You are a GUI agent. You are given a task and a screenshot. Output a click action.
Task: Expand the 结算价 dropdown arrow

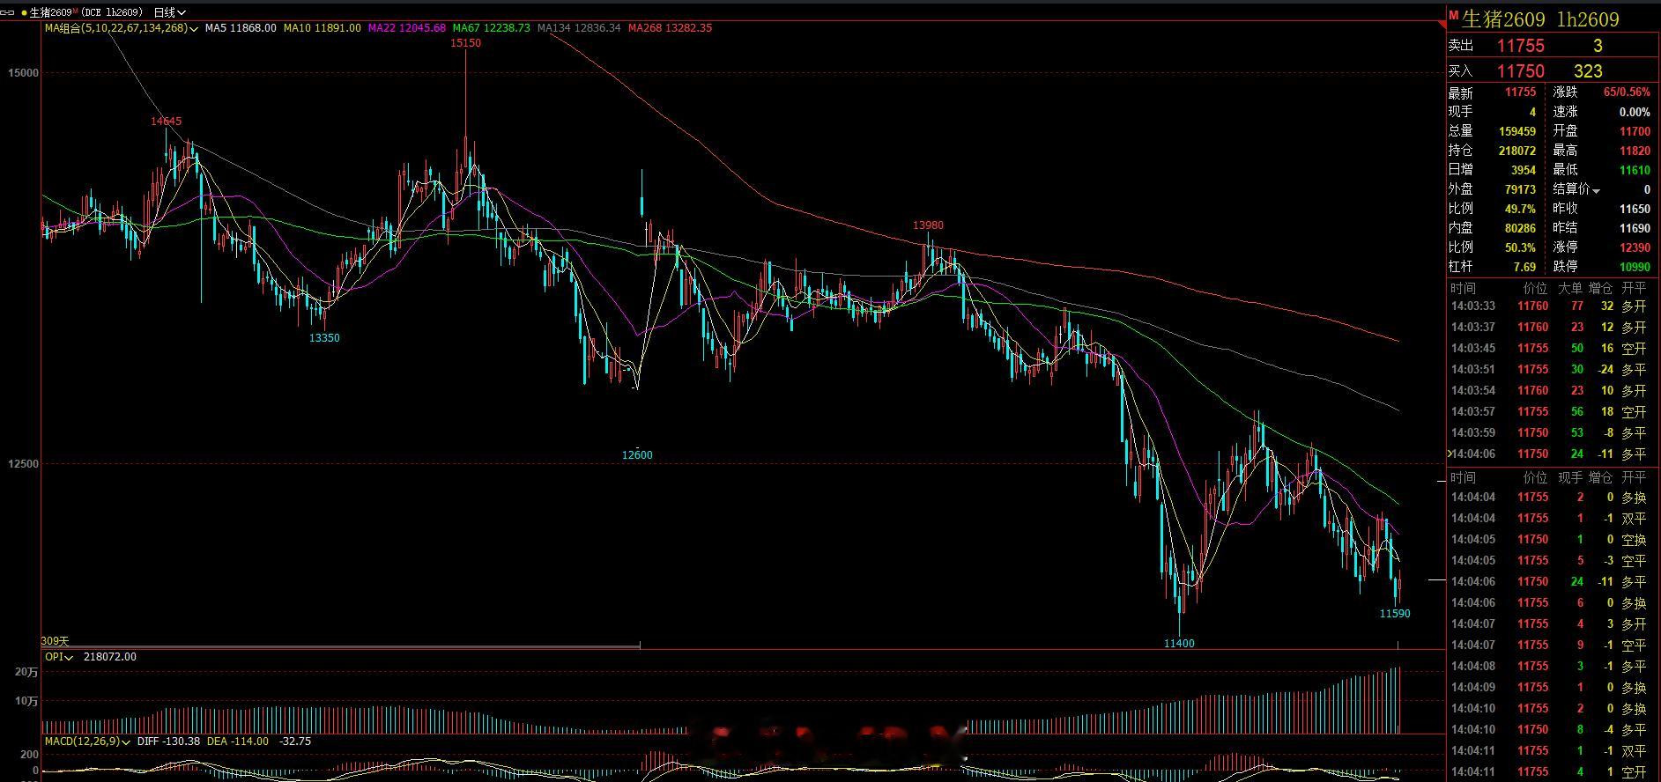[1597, 190]
